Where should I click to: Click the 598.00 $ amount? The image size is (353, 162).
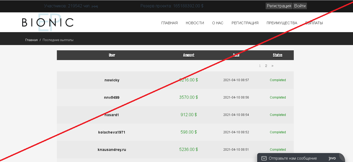click(x=189, y=132)
